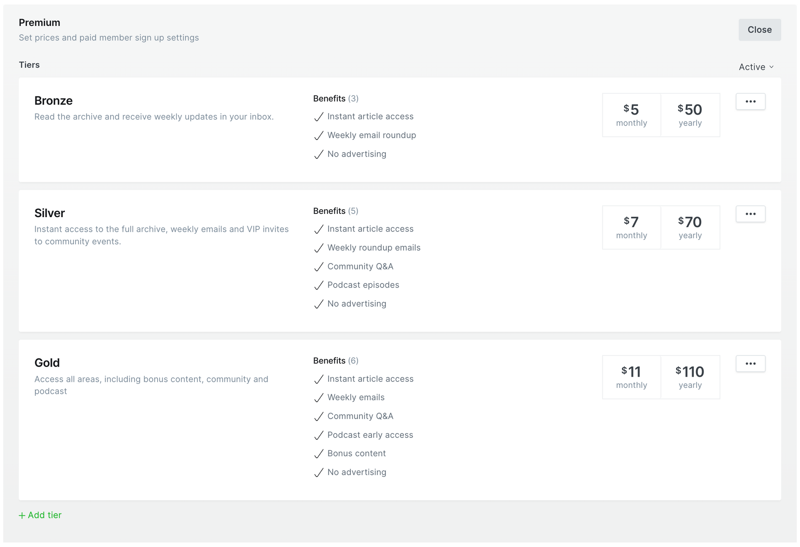The height and width of the screenshot is (547, 800).
Task: Click the plus icon beside Add tier
Action: point(22,515)
